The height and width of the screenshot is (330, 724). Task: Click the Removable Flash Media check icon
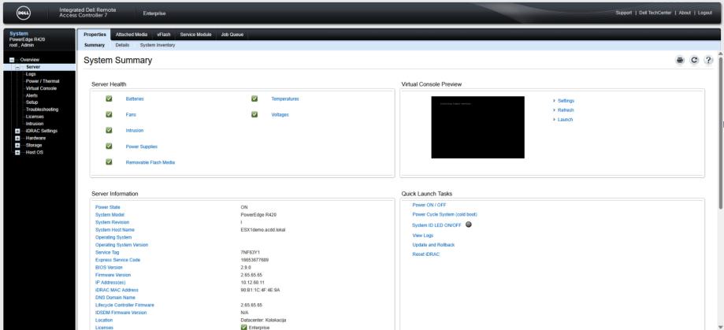(x=109, y=162)
